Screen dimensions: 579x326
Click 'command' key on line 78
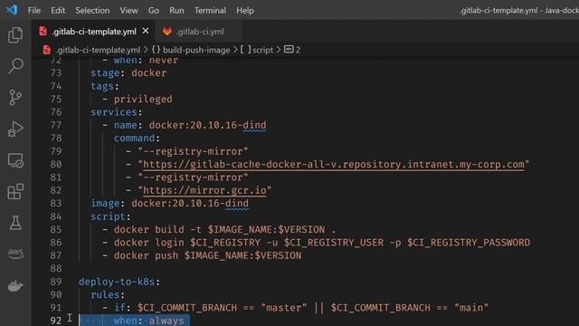[x=135, y=139]
